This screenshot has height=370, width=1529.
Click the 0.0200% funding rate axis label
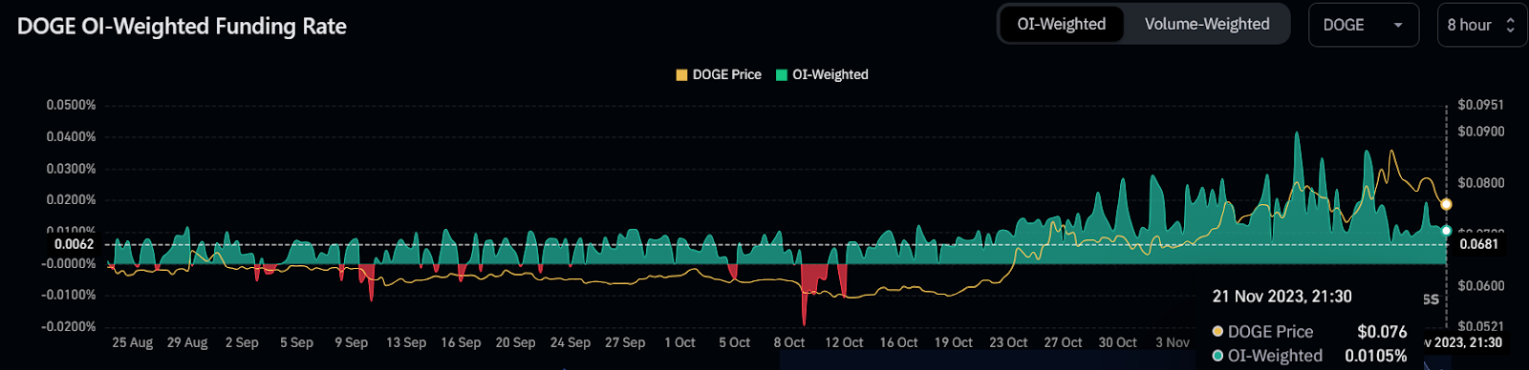[x=71, y=199]
